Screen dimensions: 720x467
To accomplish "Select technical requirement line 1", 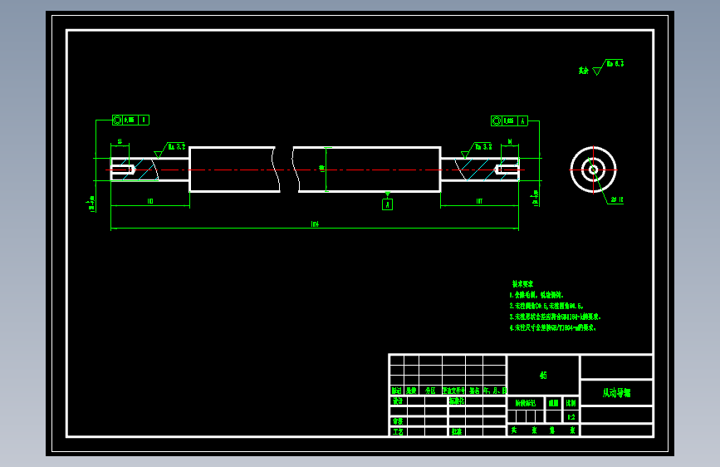I will 536,295.
